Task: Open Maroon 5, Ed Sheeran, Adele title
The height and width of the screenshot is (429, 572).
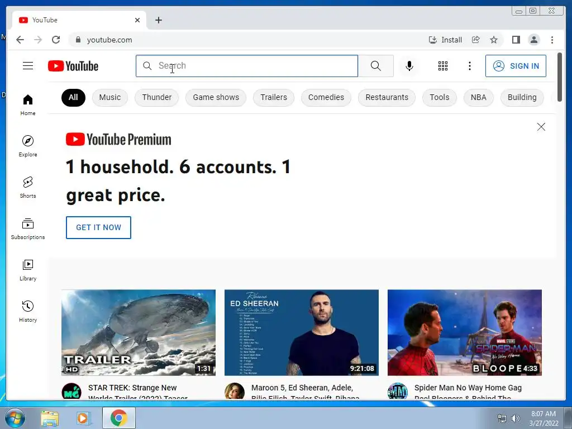Action: point(306,392)
